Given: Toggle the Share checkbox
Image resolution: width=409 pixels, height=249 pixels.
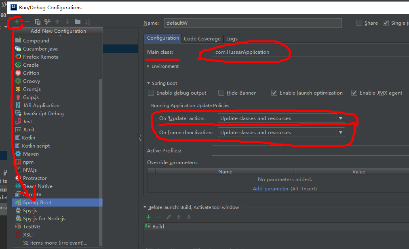Looking at the screenshot, I should (359, 23).
